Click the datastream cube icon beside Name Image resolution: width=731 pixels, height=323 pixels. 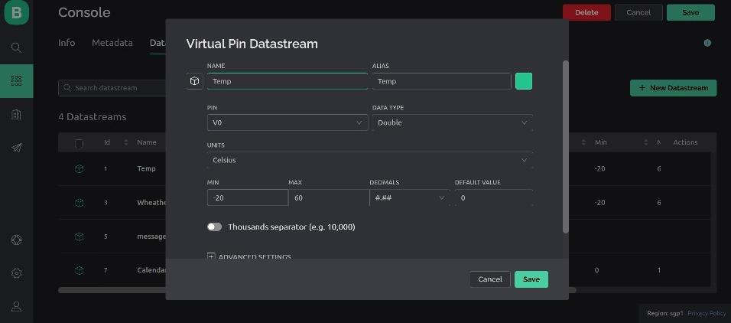[194, 81]
